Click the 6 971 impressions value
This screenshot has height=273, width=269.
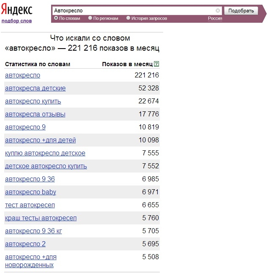click(x=151, y=192)
